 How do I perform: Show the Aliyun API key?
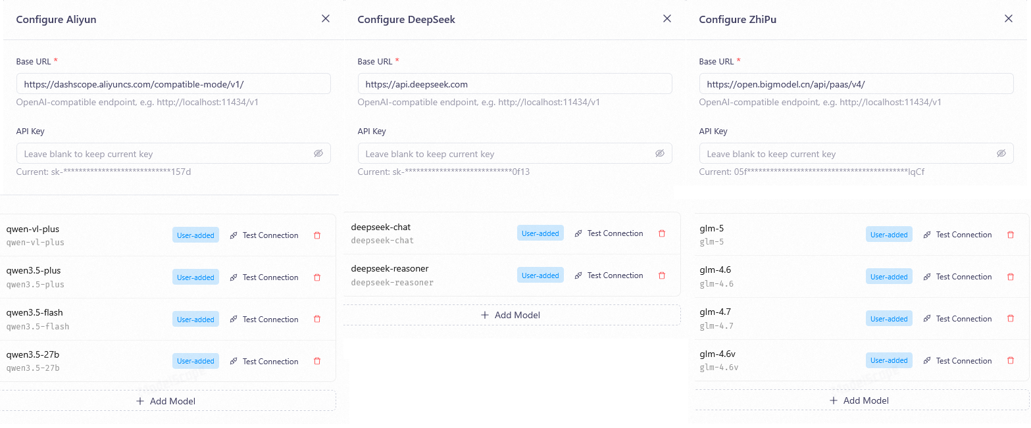pos(318,154)
